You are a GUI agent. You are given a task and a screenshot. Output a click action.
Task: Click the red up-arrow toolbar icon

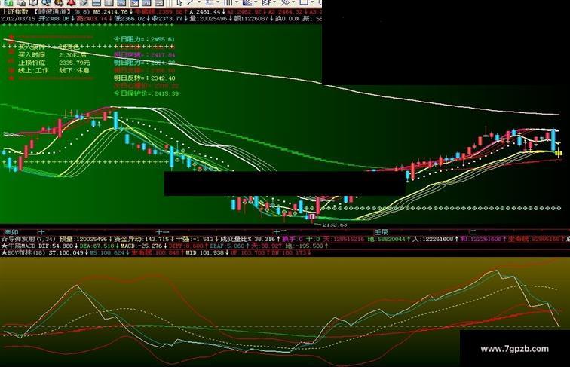71,2
